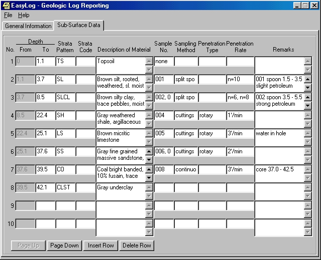
Task: Click the TS strata pattern field
Action: 65,61
